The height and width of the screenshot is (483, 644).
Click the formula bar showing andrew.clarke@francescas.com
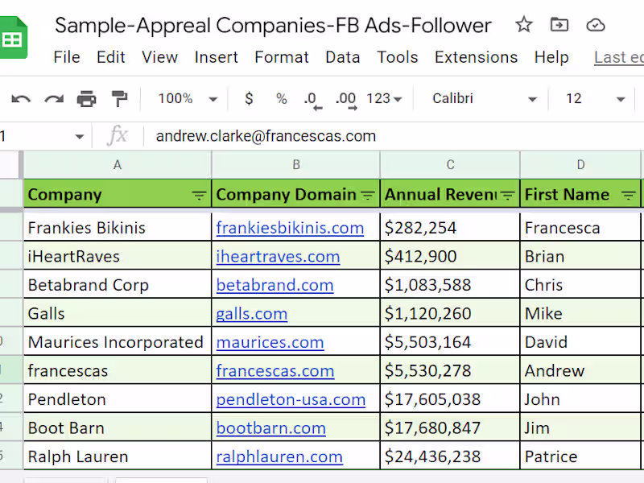[x=394, y=136]
